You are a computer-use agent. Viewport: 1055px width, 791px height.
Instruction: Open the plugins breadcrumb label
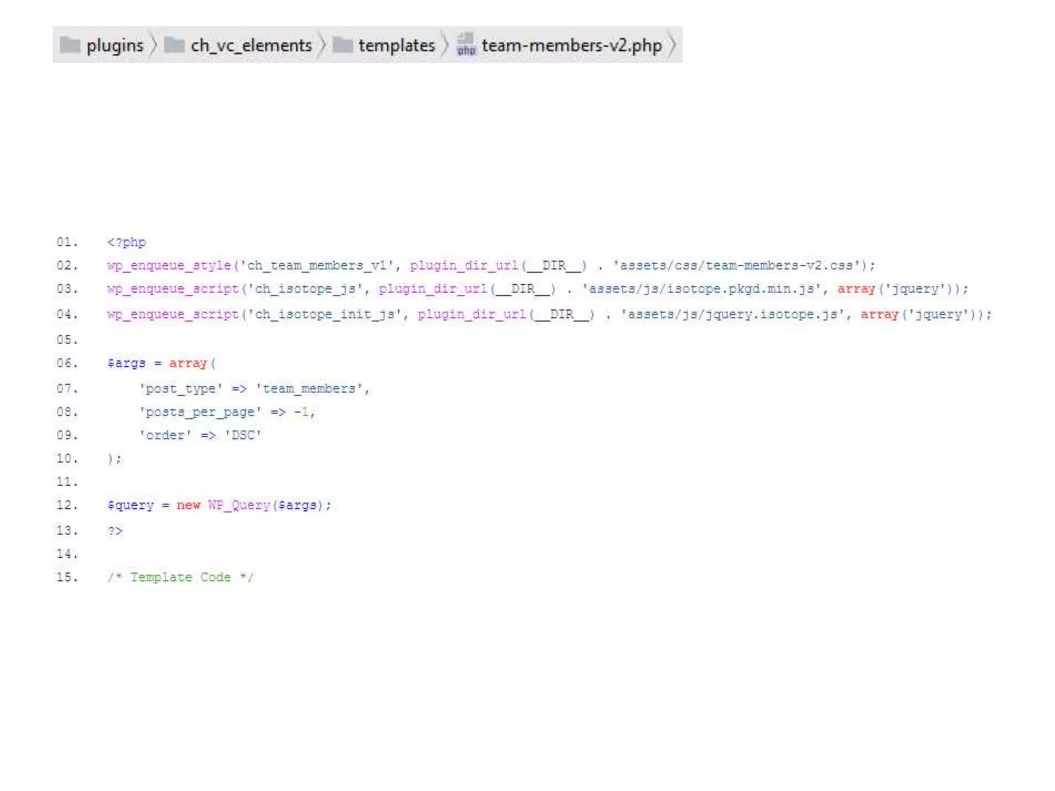tap(115, 45)
